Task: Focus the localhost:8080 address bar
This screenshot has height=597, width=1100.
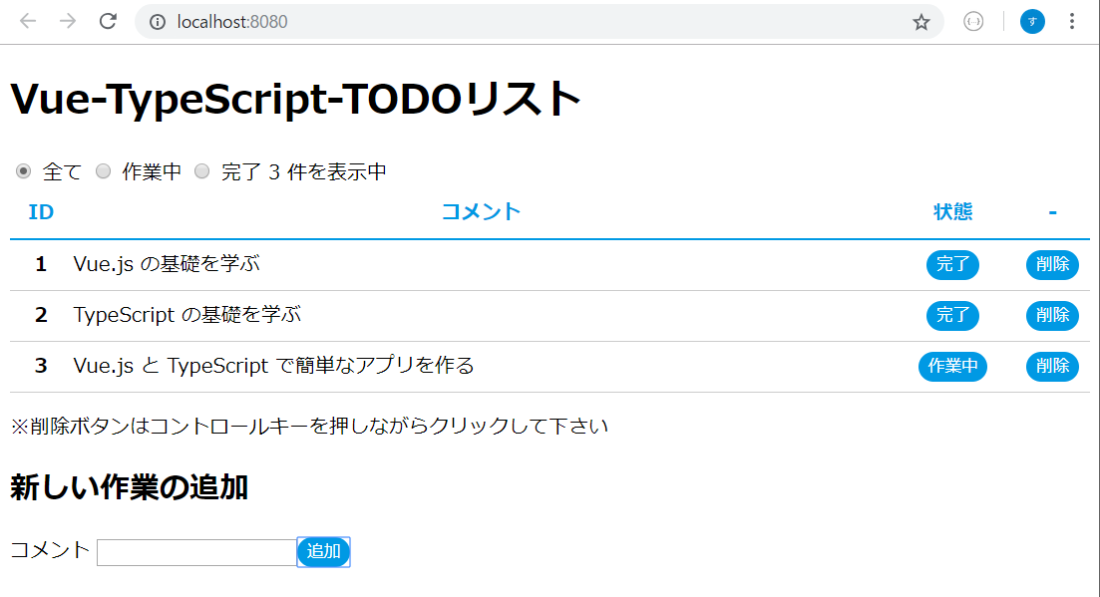Action: click(539, 22)
